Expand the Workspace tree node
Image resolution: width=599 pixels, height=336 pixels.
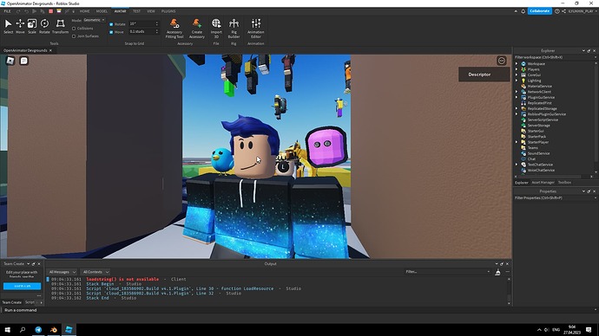pos(517,64)
